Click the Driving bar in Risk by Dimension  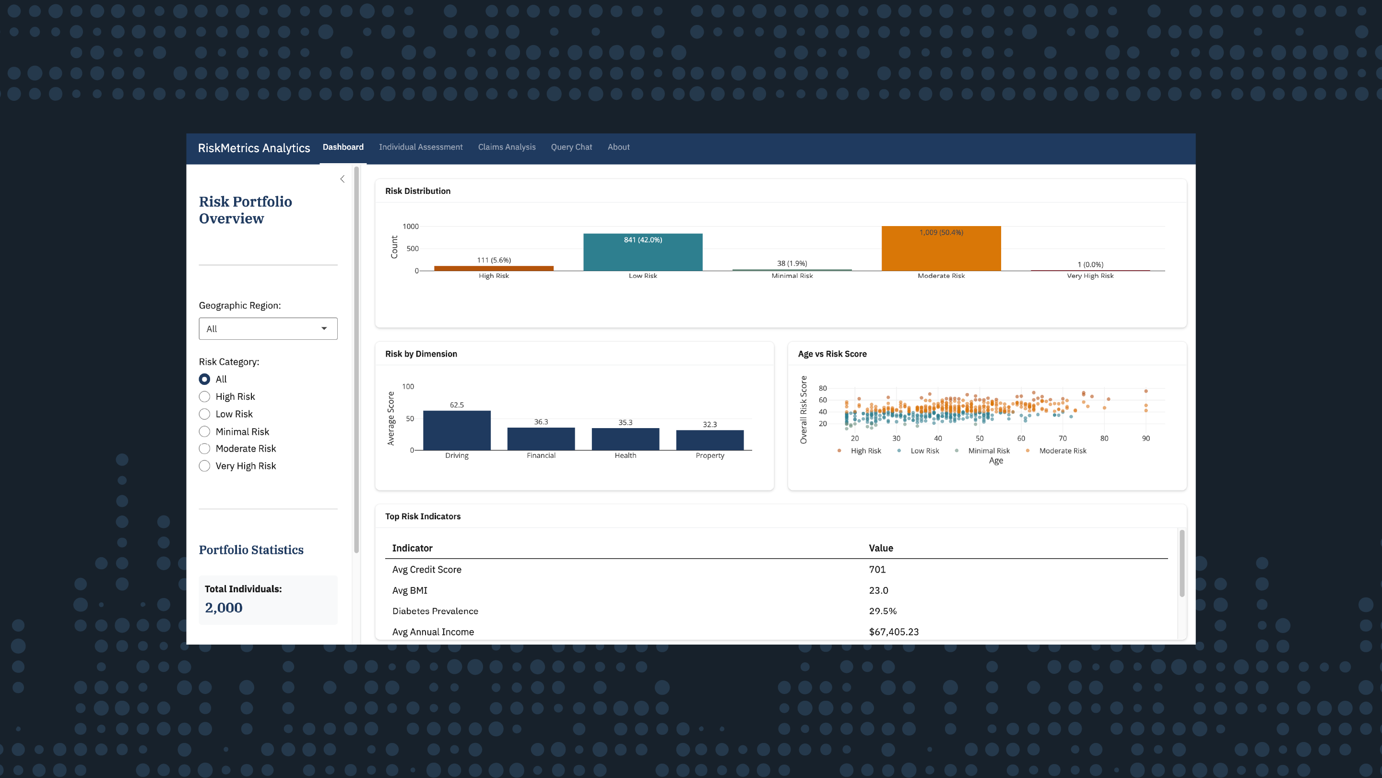(x=457, y=431)
